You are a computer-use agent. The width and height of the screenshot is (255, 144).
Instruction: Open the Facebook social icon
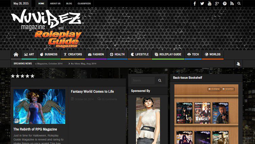pyautogui.click(x=195, y=3)
